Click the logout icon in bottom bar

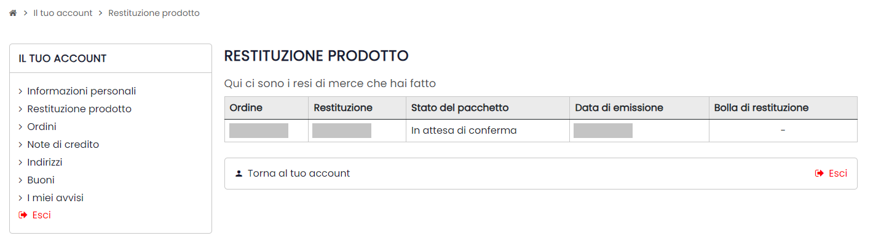819,174
